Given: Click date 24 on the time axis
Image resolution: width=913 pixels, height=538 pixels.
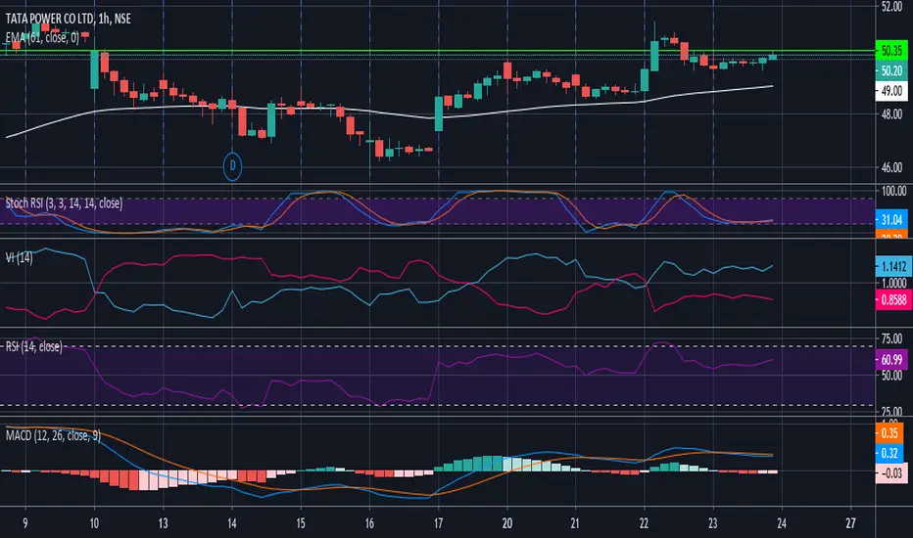Looking at the screenshot, I should [x=782, y=523].
